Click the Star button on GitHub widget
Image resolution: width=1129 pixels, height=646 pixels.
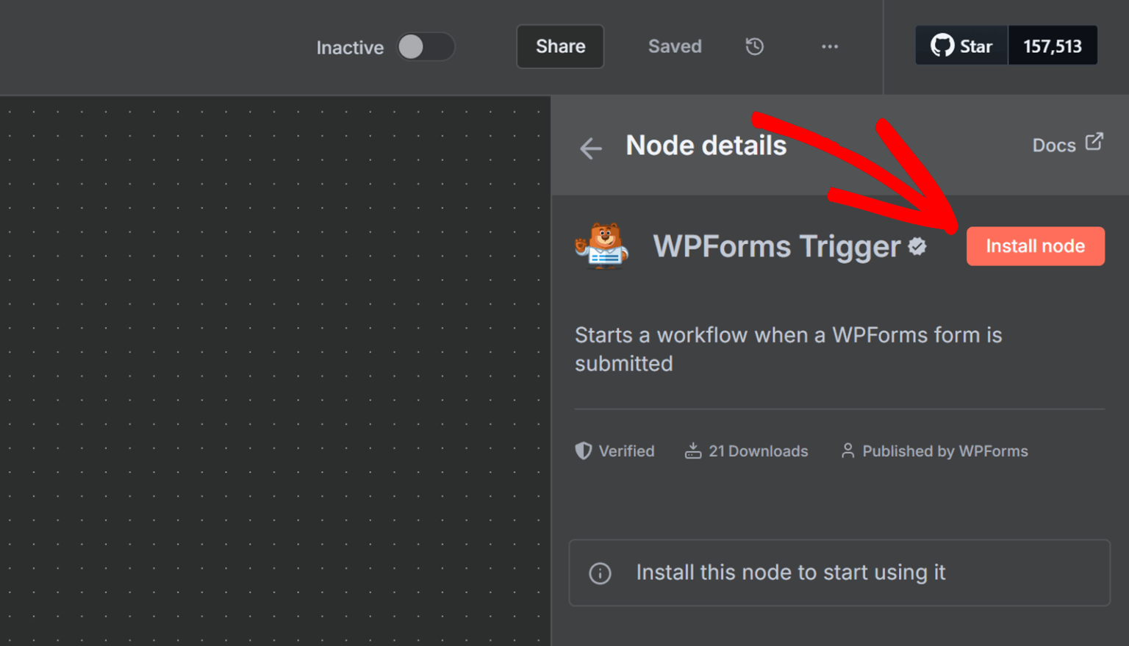point(961,45)
